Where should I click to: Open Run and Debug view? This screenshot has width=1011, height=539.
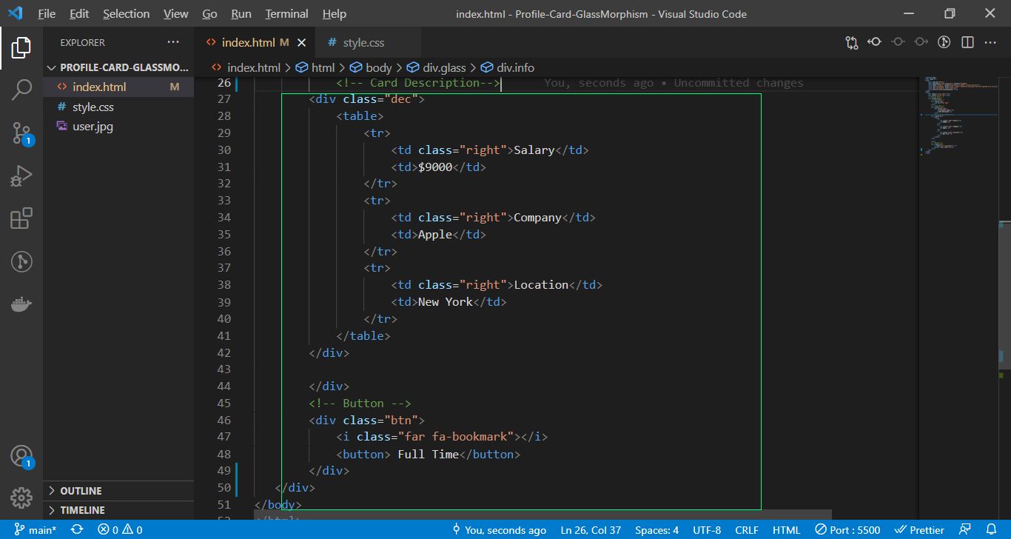(x=21, y=176)
